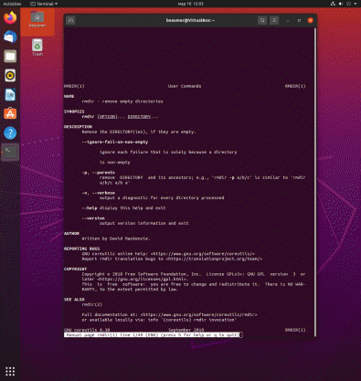Click the terminal window title text
361x381 pixels.
pos(190,20)
